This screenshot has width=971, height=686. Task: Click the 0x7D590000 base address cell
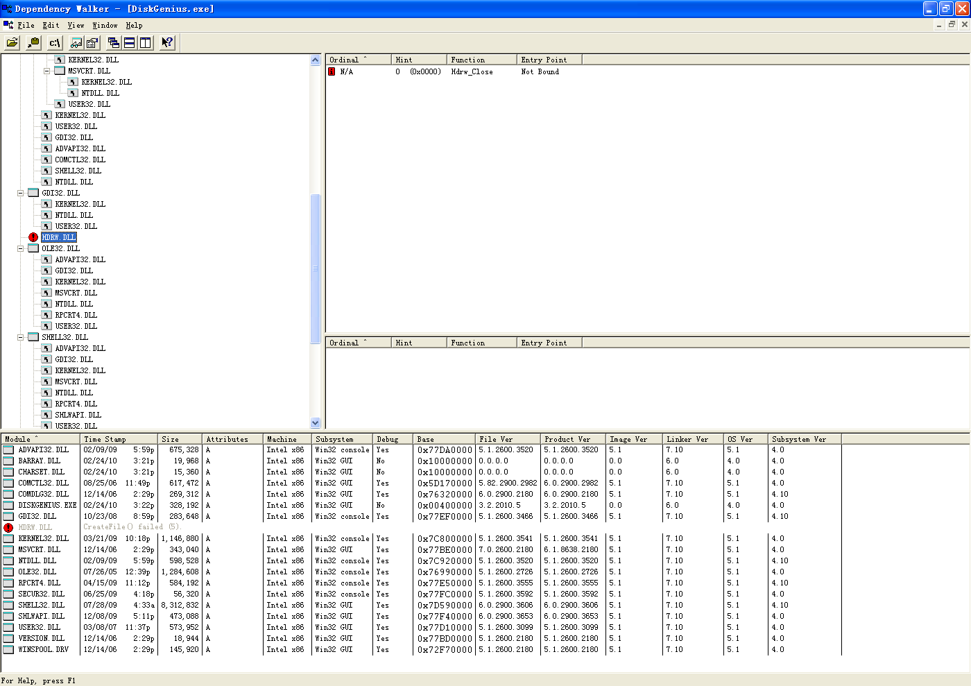(445, 605)
